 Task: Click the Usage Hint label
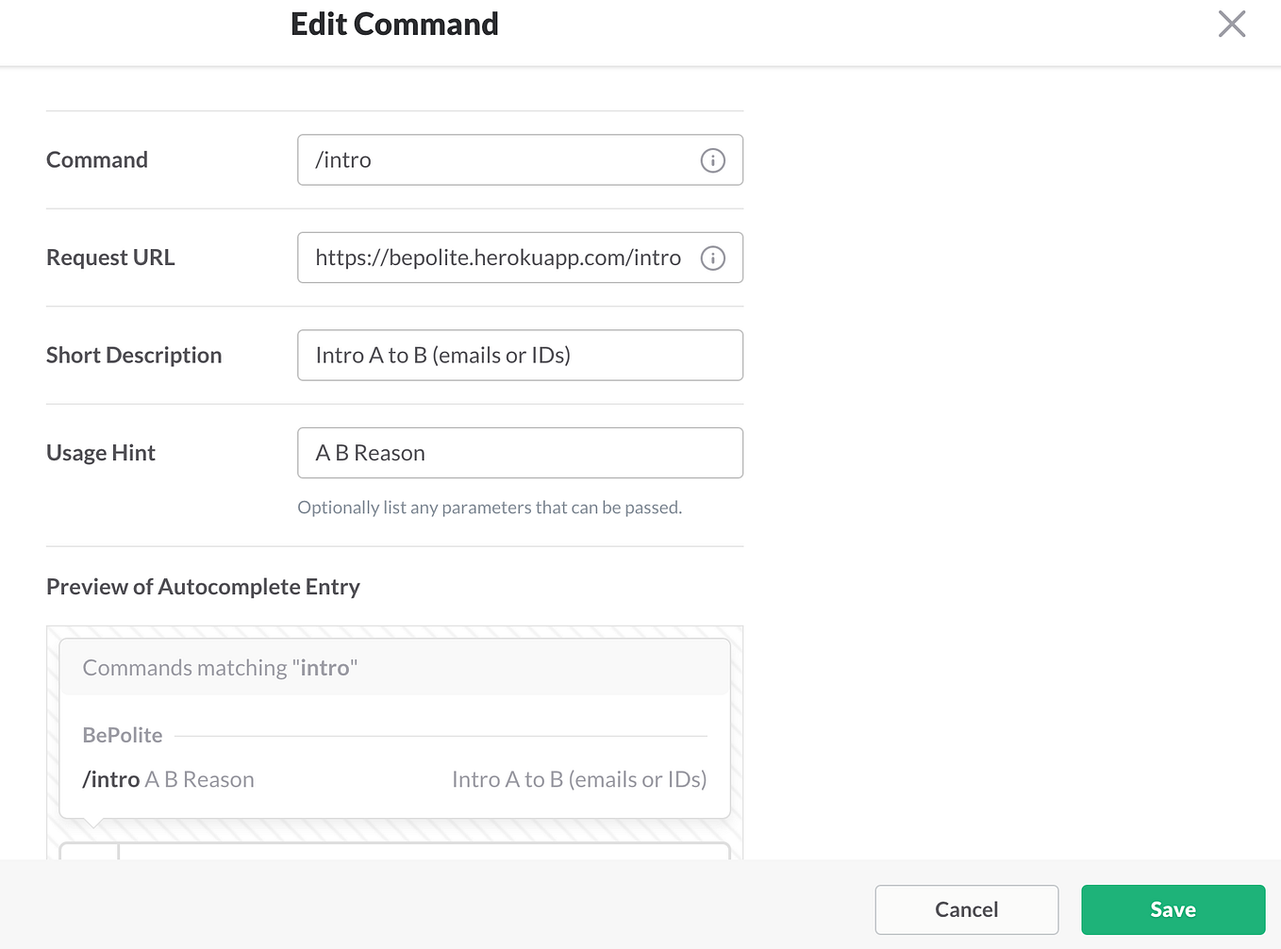tap(100, 453)
